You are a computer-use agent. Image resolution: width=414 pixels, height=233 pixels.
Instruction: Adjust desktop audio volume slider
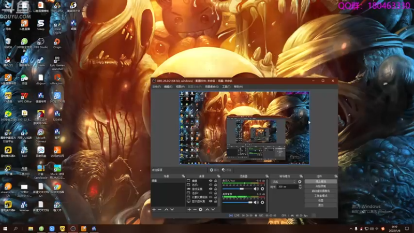click(x=237, y=202)
